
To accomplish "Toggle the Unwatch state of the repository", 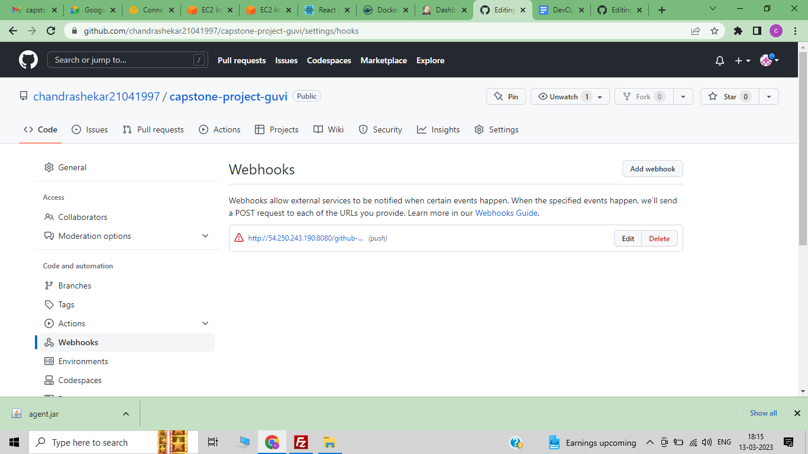I will coord(563,96).
